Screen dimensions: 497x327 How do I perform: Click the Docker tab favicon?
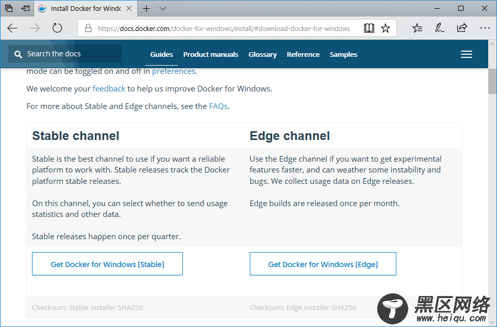[42, 9]
